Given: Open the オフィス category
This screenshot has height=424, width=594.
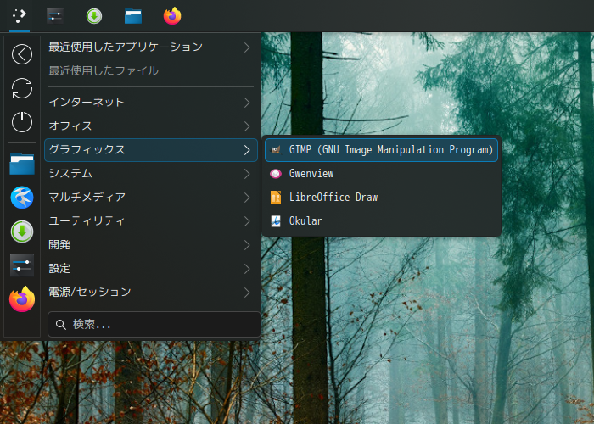Looking at the screenshot, I should [151, 126].
